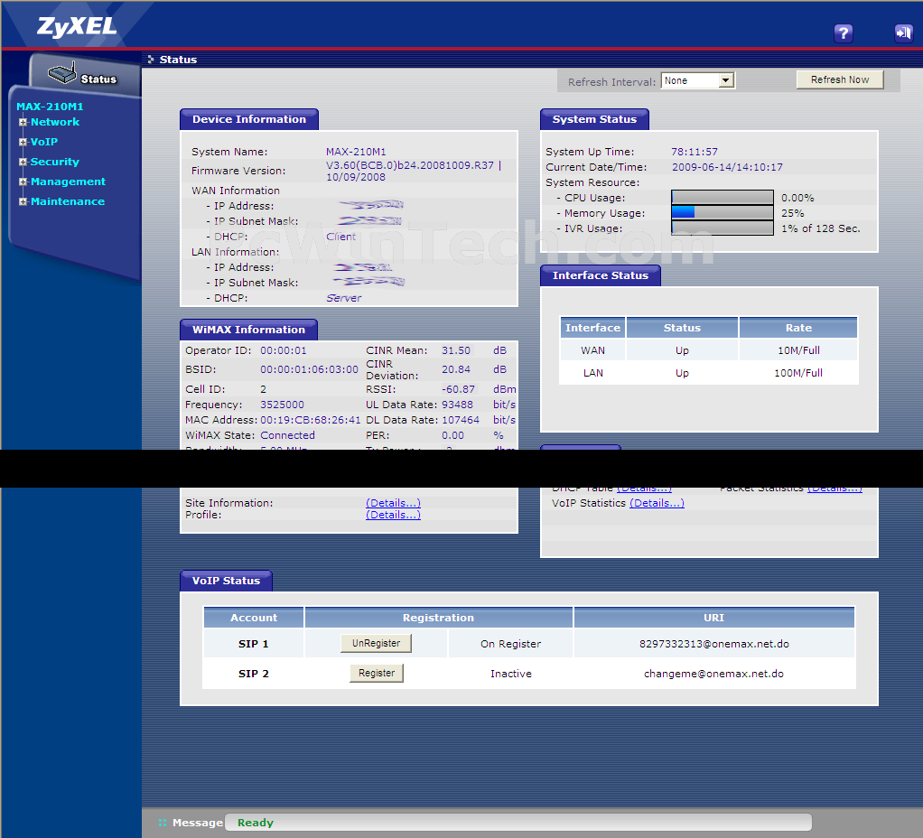Click the Frequency value 3525000

(282, 405)
